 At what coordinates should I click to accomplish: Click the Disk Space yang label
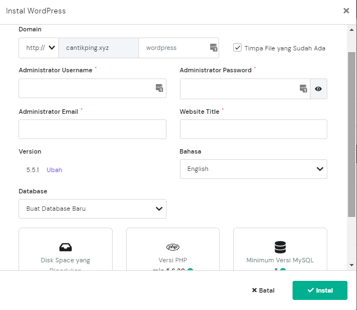(66, 260)
